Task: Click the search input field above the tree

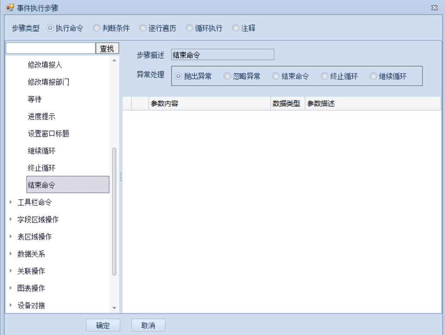Action: (50, 49)
